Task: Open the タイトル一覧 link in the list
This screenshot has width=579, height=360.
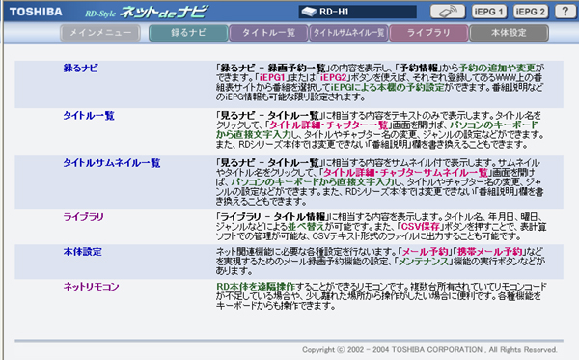Action: [89, 116]
